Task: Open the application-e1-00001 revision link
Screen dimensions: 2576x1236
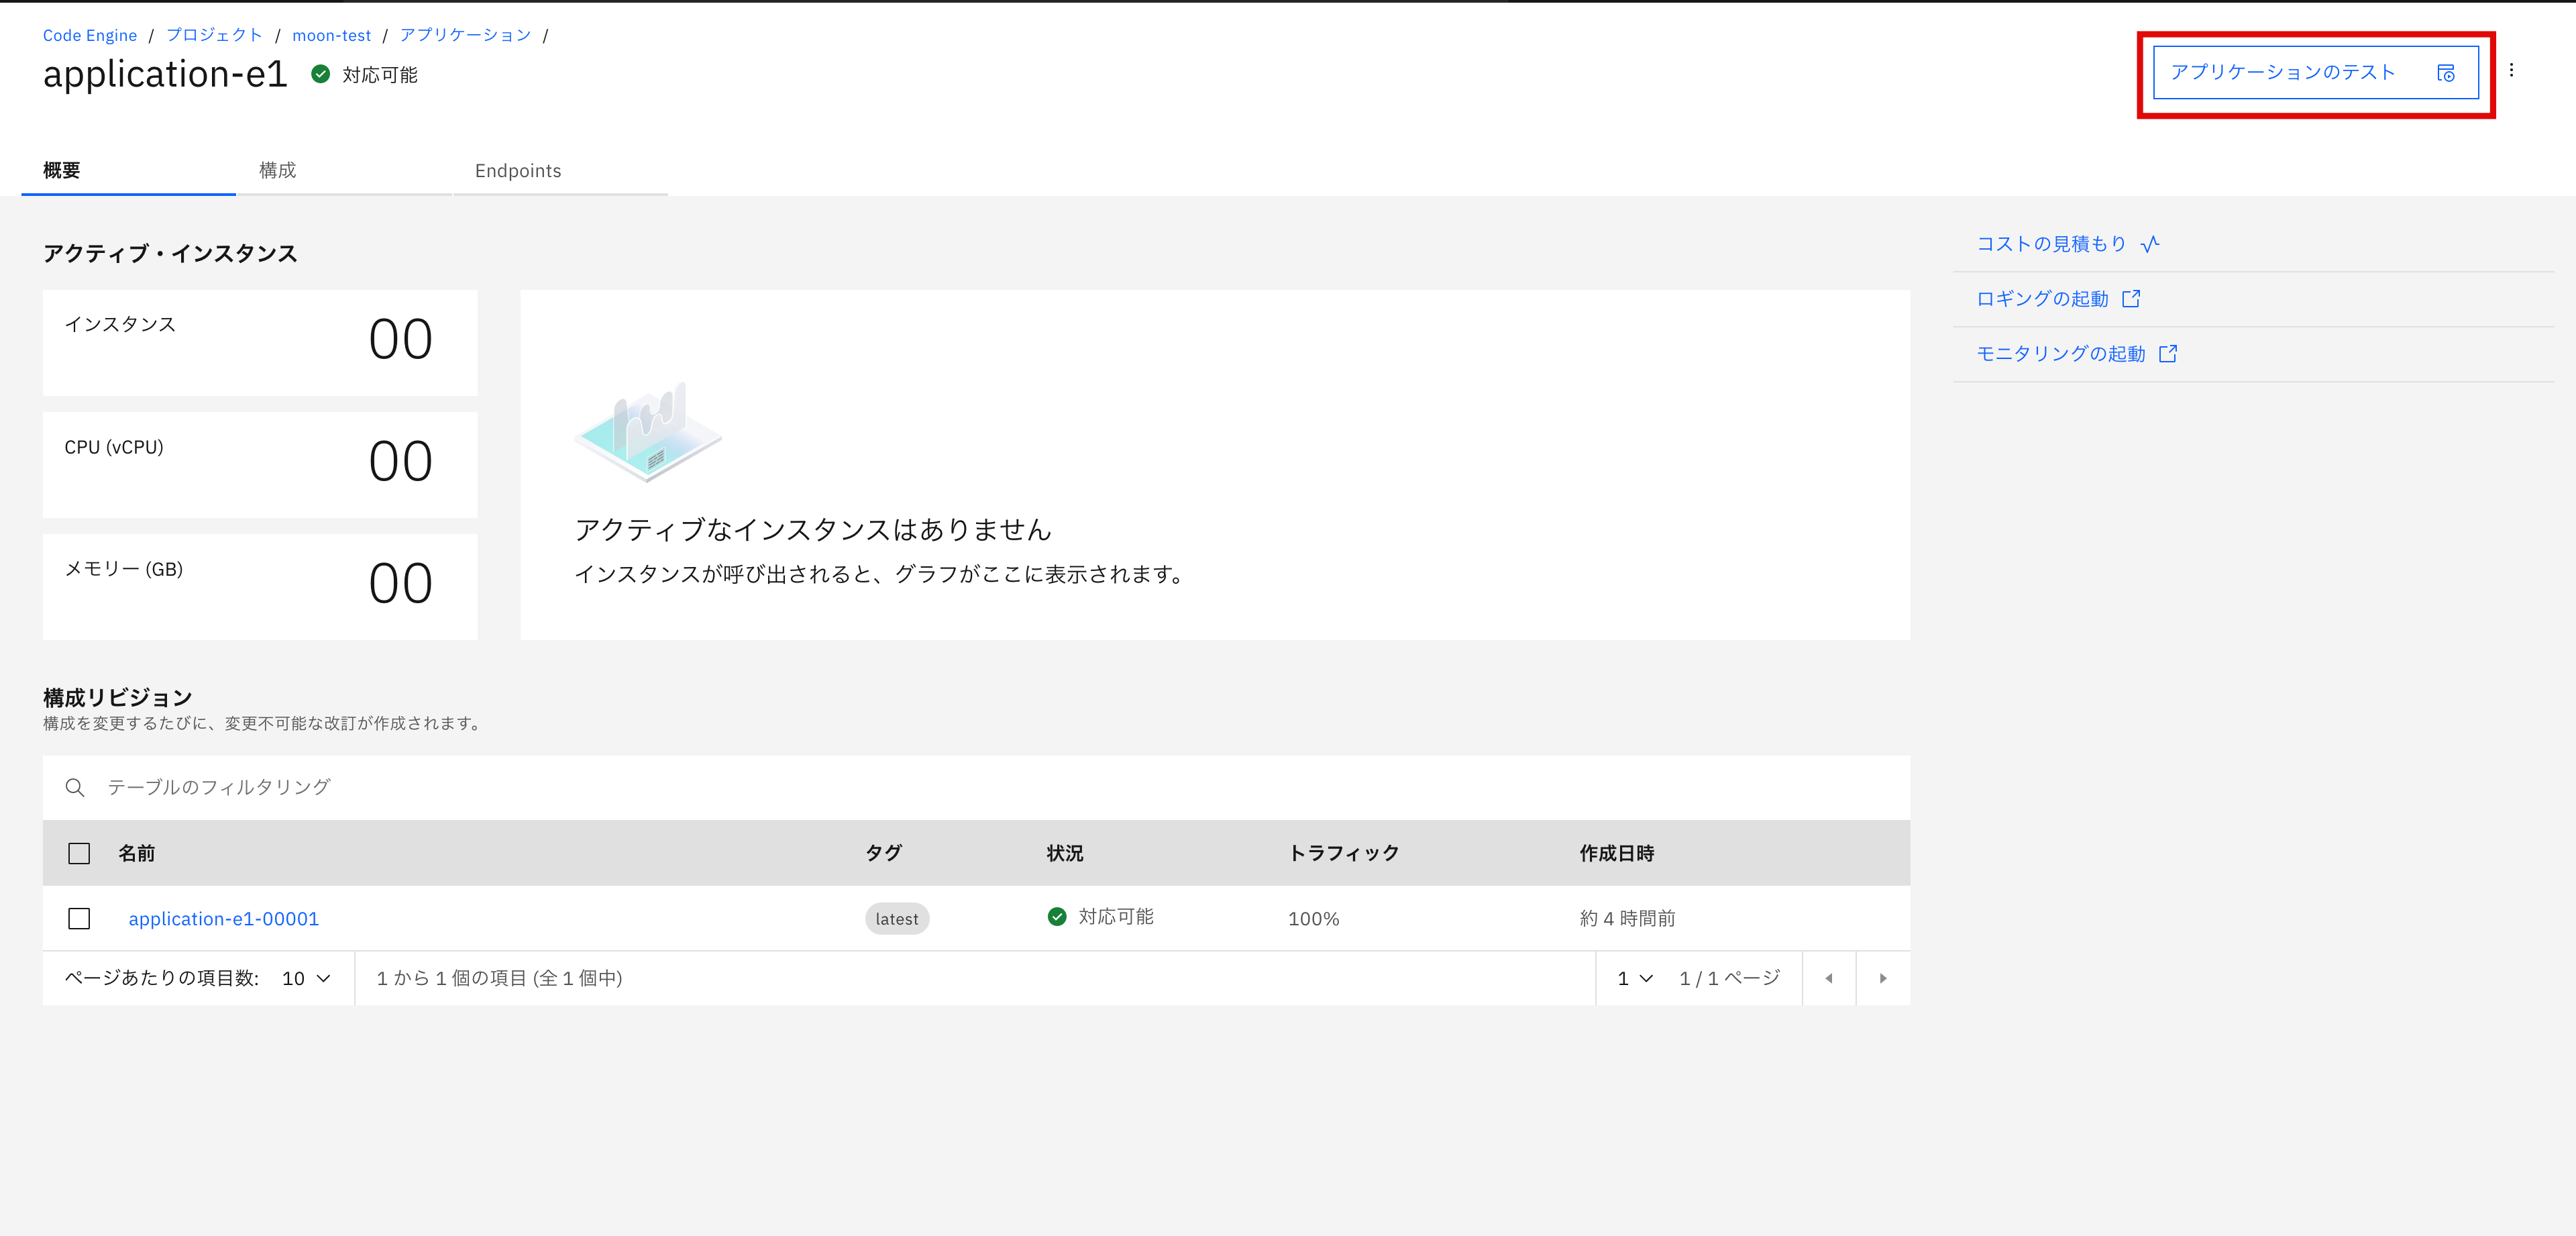Action: tap(223, 918)
